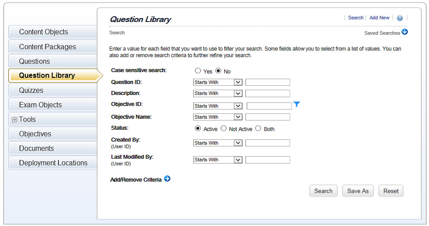The width and height of the screenshot is (429, 226).
Task: Go to Content Objects in sidebar
Action: tap(43, 32)
